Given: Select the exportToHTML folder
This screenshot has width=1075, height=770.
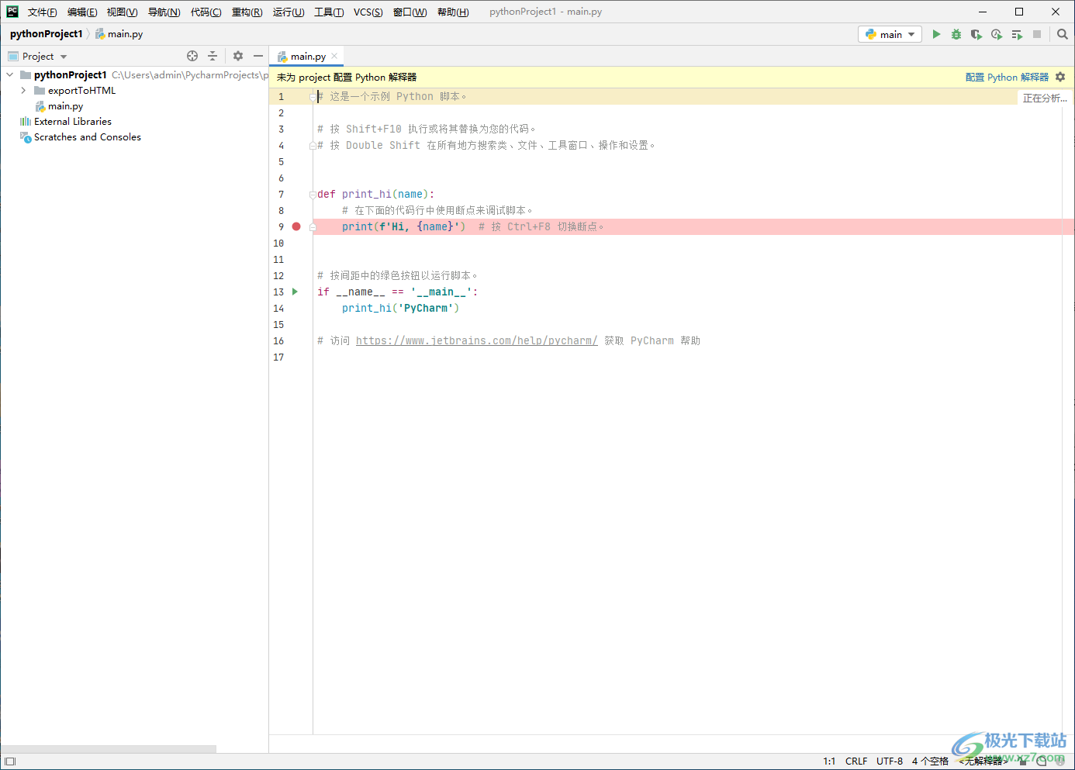Looking at the screenshot, I should tap(81, 91).
